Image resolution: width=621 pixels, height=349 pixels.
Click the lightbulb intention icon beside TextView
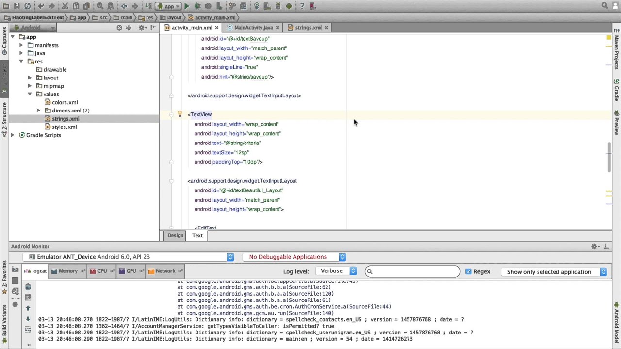[180, 114]
